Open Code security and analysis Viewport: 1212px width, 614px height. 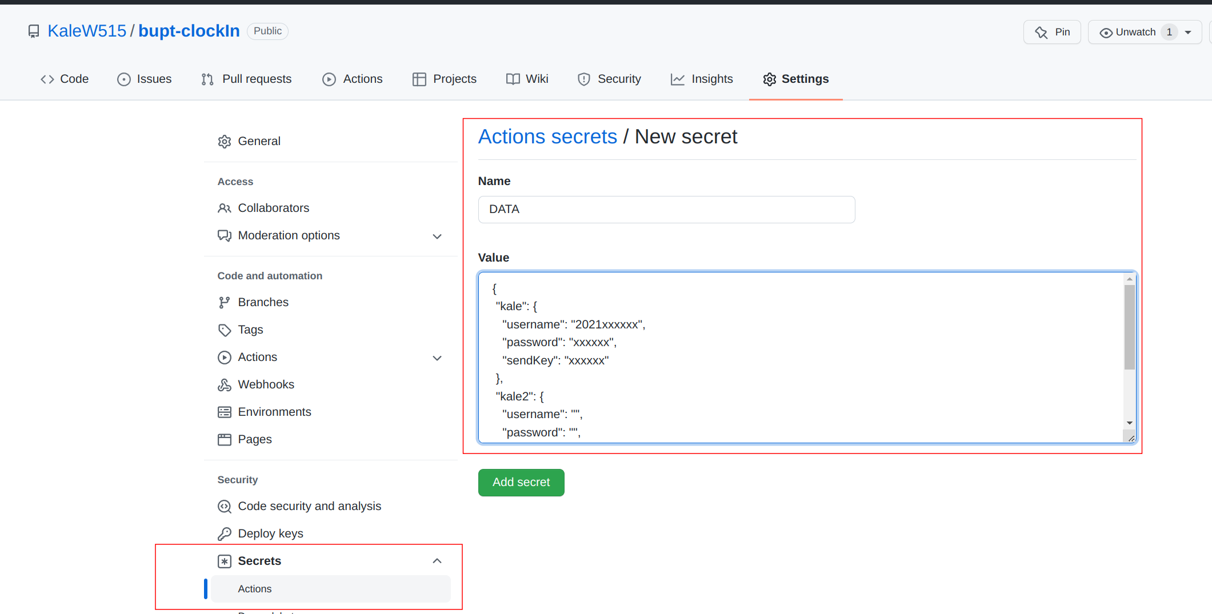330,506
